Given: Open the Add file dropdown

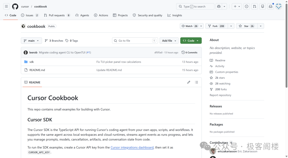Looking at the screenshot, I should [x=169, y=40].
